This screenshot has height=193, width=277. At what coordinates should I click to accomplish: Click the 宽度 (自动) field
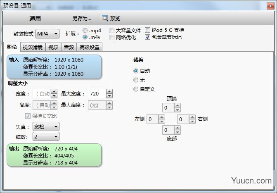point(42,93)
